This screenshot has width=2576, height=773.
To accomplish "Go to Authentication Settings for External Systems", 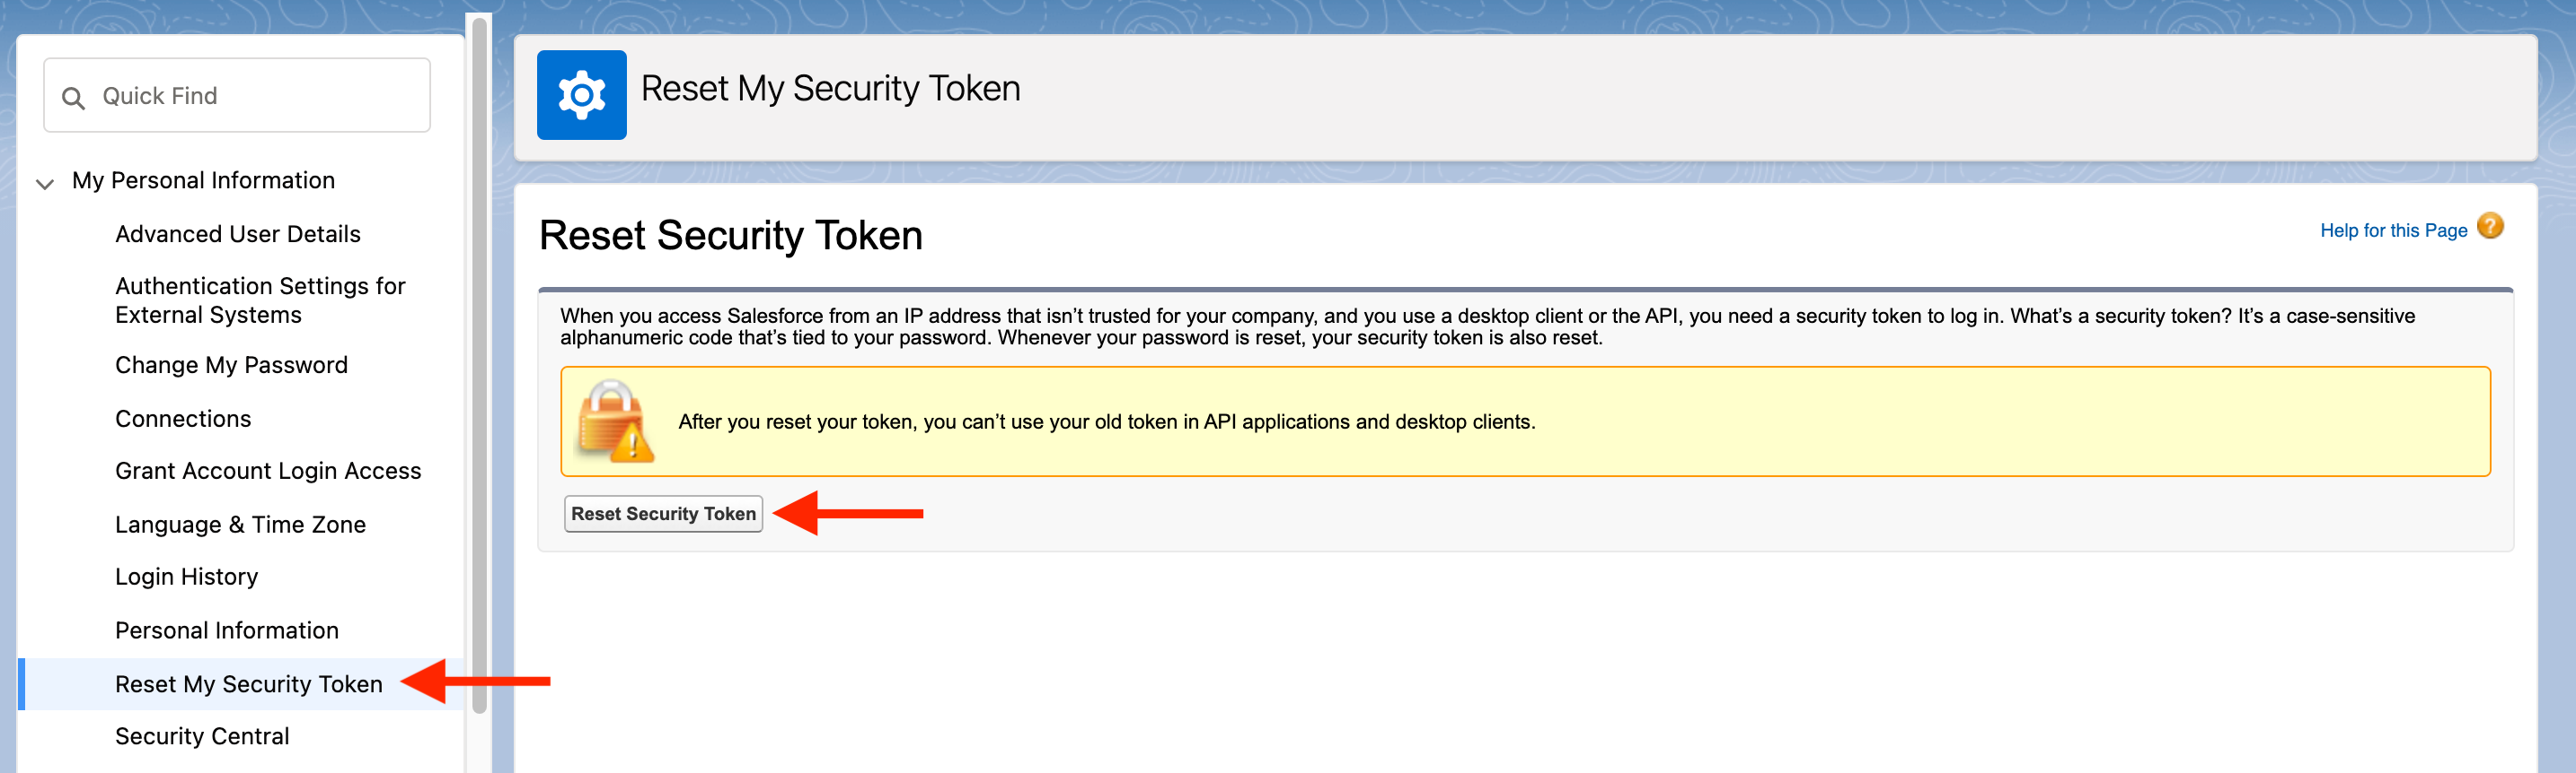I will [x=259, y=300].
